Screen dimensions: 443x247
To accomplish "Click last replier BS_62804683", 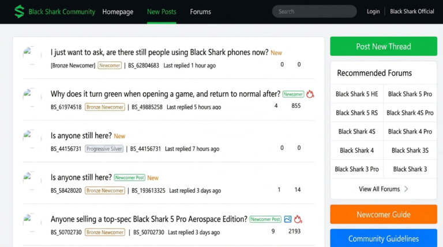I will point(144,66).
